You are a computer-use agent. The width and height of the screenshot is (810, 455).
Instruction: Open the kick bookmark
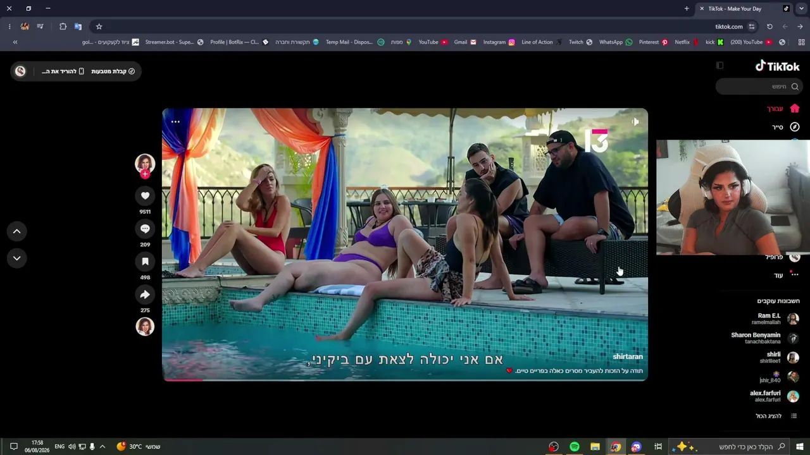pos(714,42)
